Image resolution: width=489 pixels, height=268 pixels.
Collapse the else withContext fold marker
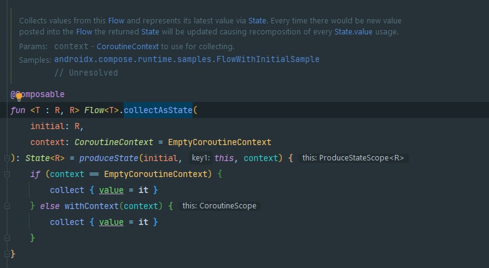[x=6, y=206]
